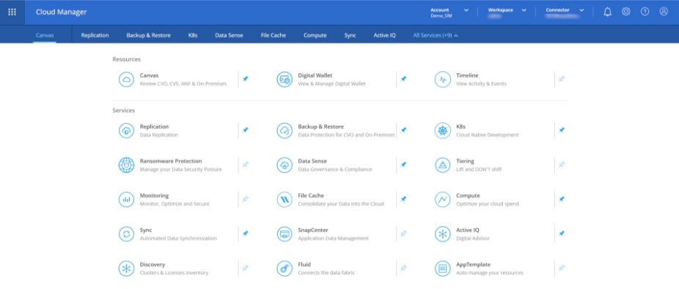The image size is (679, 289).
Task: Click the Backup & Restore service icon
Action: [285, 131]
